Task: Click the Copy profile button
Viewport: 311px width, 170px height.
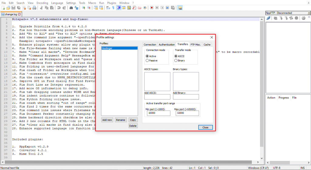Action: (x=133, y=120)
